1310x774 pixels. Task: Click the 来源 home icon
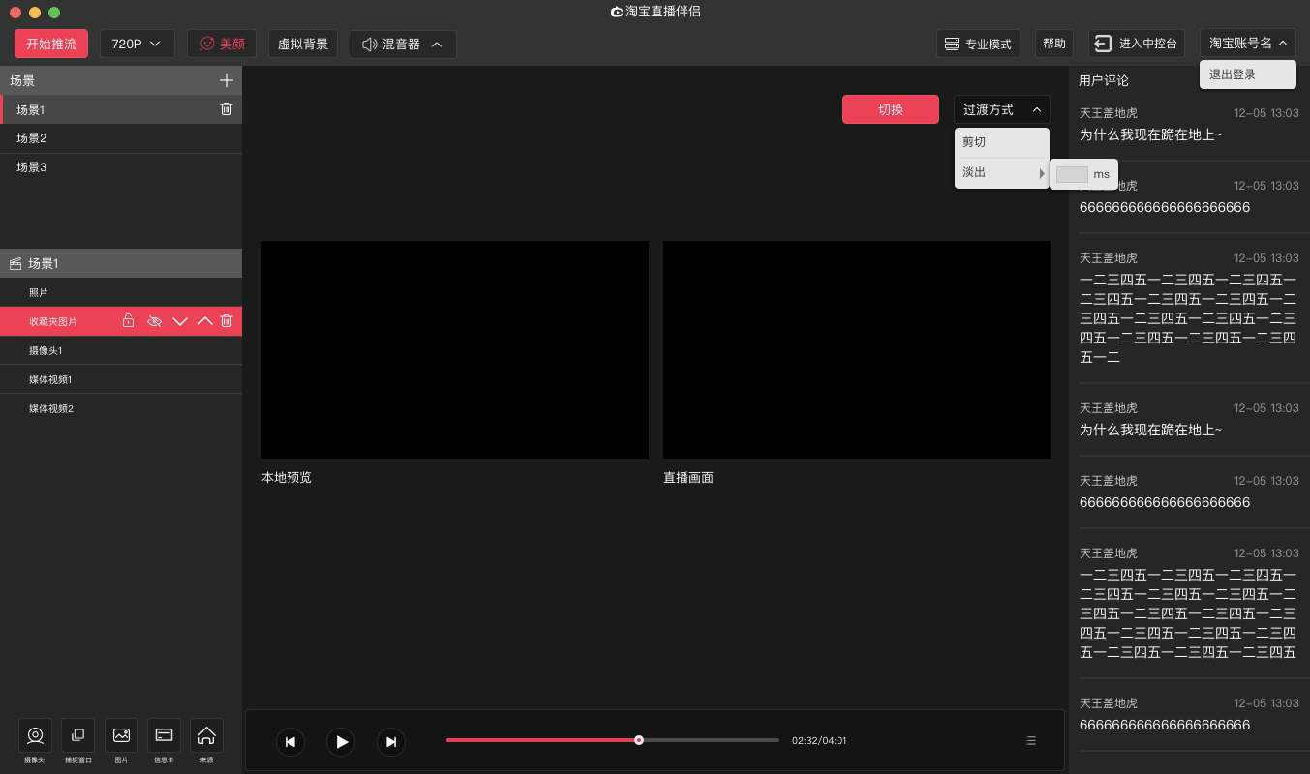click(206, 736)
